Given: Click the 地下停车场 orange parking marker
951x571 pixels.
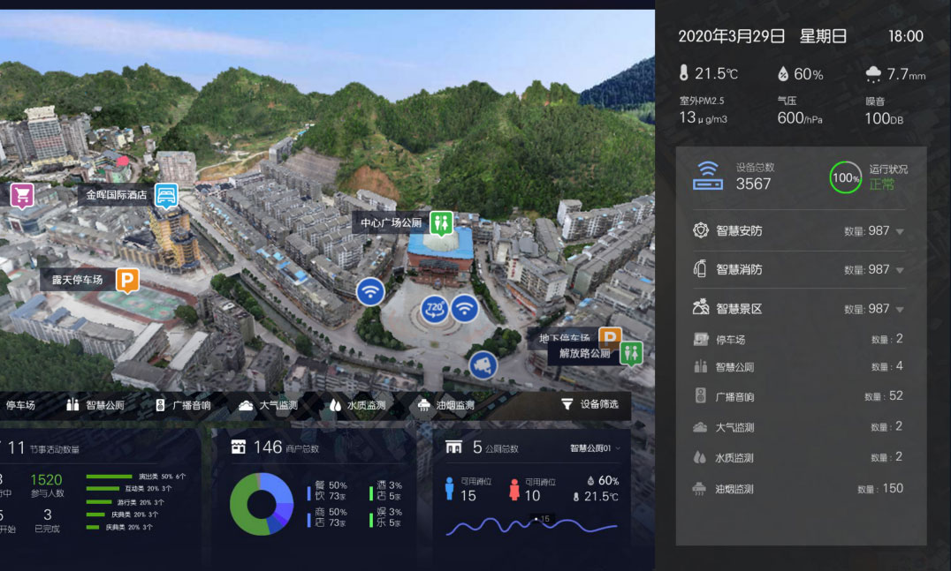Looking at the screenshot, I should click(x=610, y=337).
